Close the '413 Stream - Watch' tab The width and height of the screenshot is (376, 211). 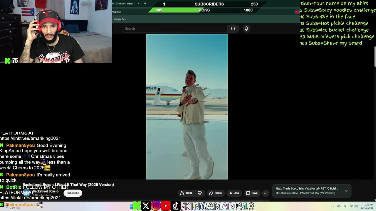[x=138, y=4]
